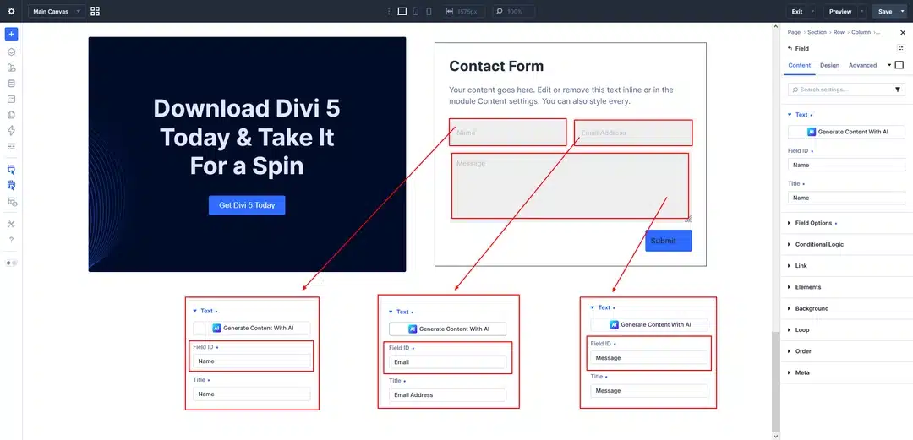Image resolution: width=913 pixels, height=440 pixels.
Task: Click Section in the breadcrumb
Action: 817,33
